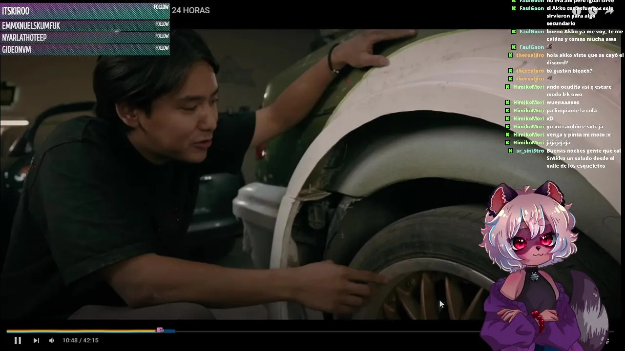The width and height of the screenshot is (625, 351).
Task: Click HimikoMori beside 'wuenaaaaas'
Action: click(x=528, y=102)
